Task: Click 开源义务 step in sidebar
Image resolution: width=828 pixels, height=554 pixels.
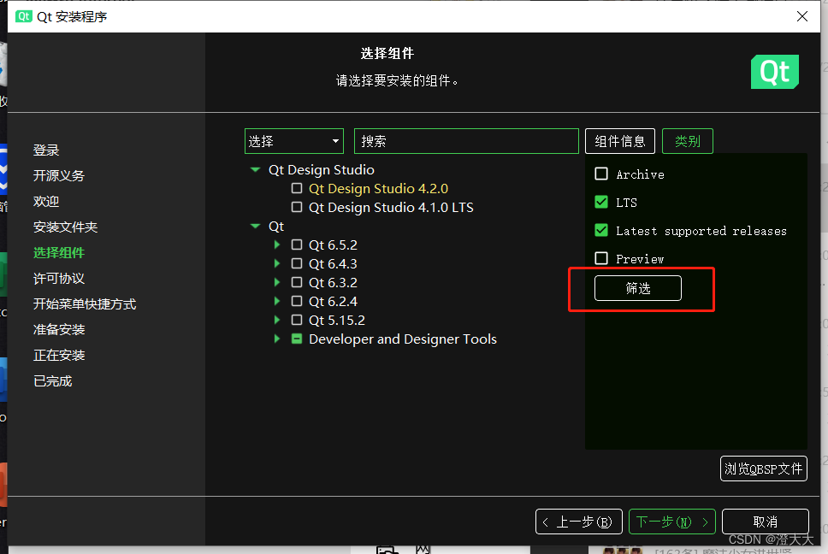Action: (59, 175)
